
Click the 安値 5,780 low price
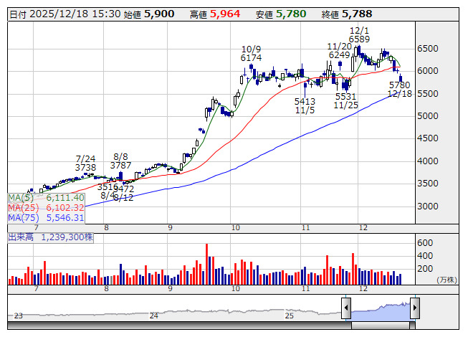[x=281, y=14]
